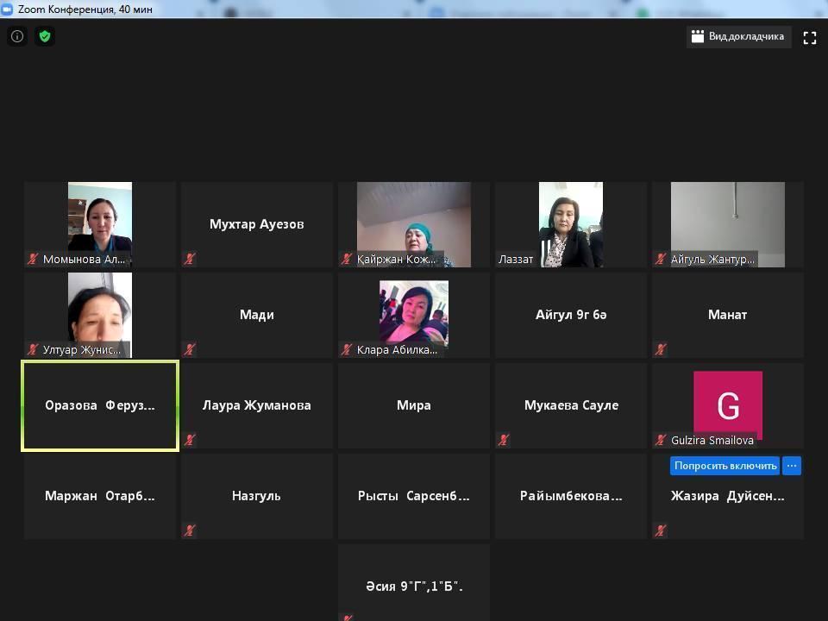
Task: Open the three-dots menu on Жазира tile
Action: click(792, 466)
